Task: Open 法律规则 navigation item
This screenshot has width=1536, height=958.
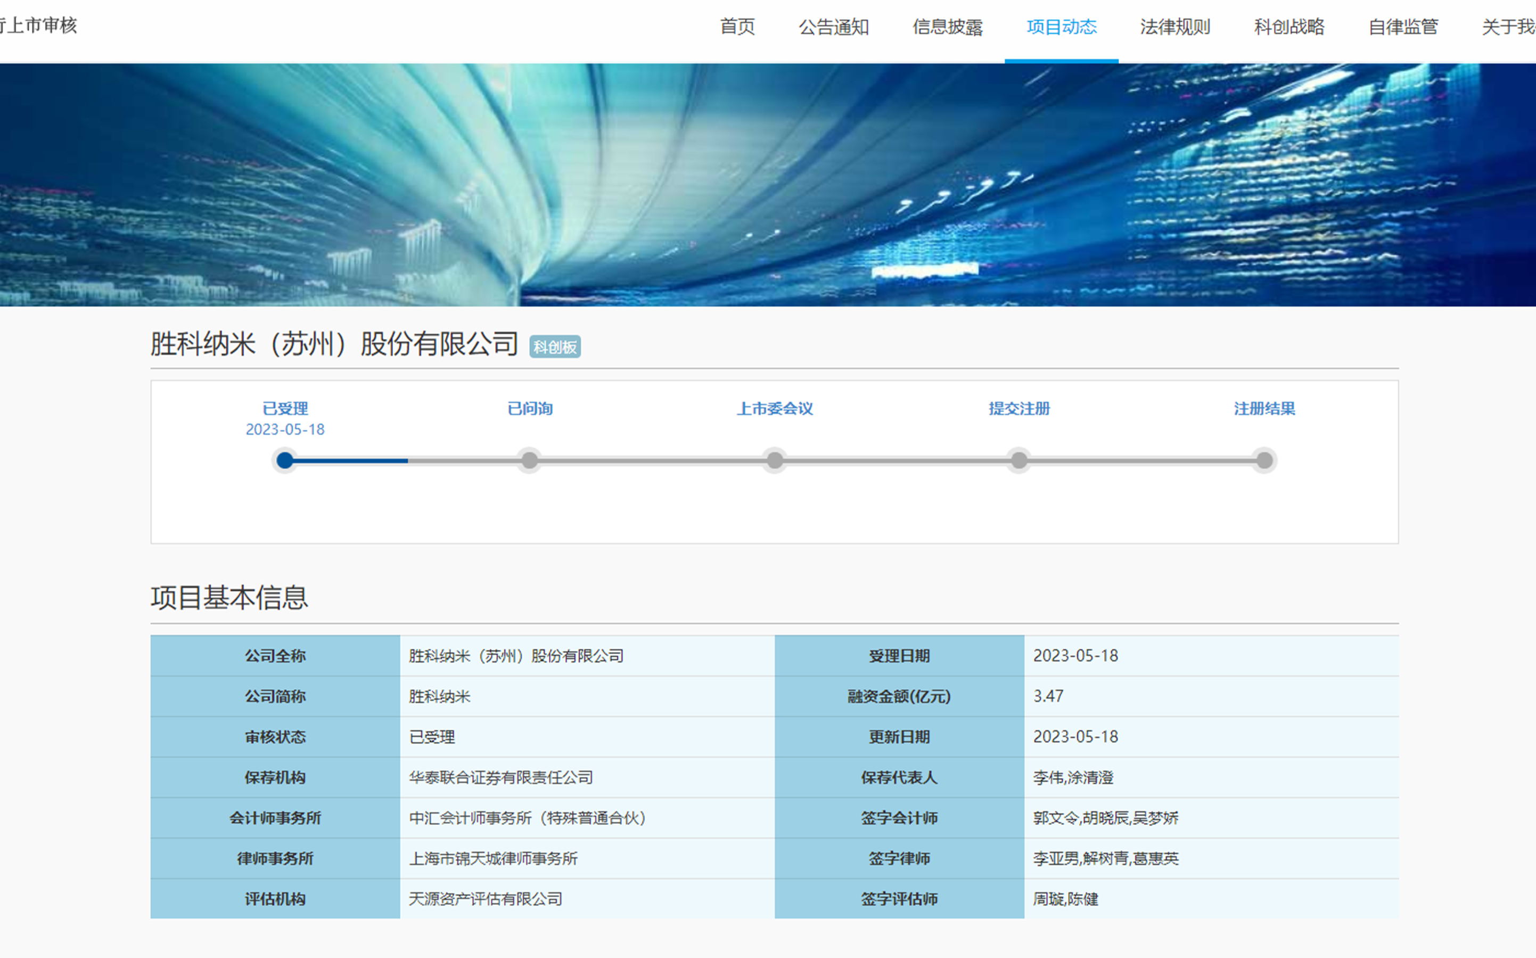Action: [x=1175, y=27]
